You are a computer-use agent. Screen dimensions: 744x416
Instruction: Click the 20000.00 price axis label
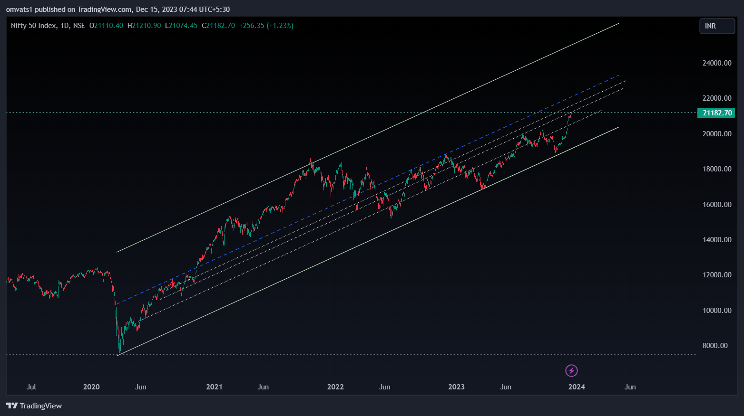coord(717,134)
